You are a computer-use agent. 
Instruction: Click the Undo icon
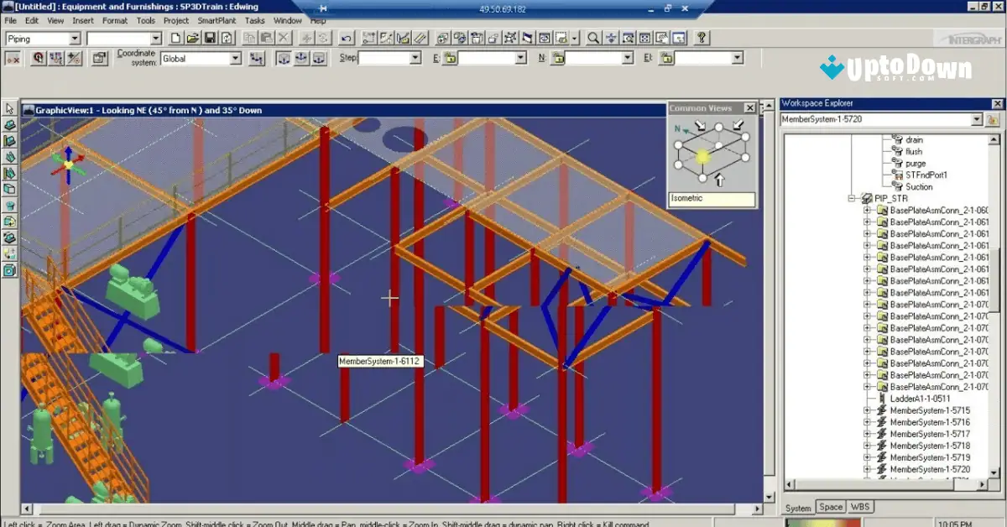(347, 38)
